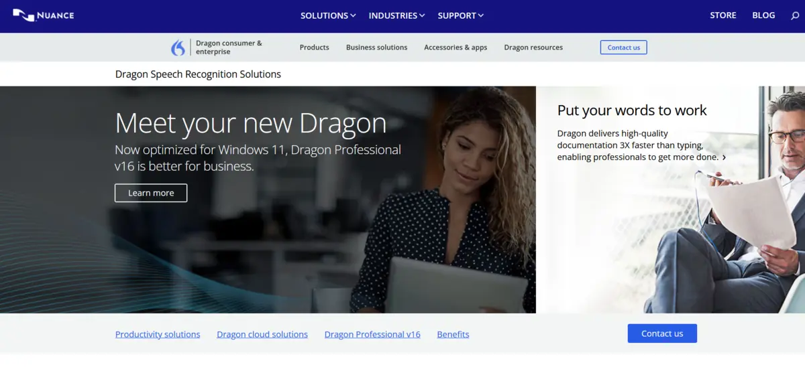Click 'Dragon consumer & enterprise' label
The width and height of the screenshot is (805, 383).
[229, 48]
